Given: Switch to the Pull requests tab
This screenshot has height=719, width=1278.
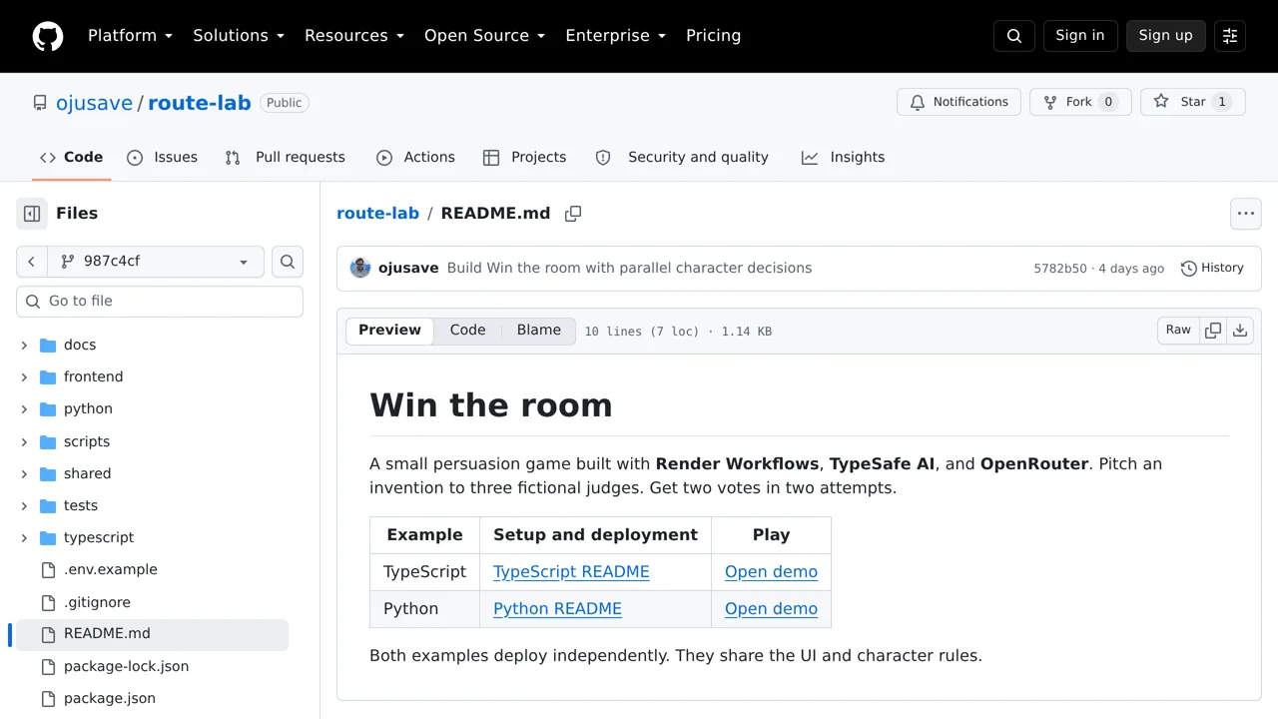Looking at the screenshot, I should tap(286, 158).
